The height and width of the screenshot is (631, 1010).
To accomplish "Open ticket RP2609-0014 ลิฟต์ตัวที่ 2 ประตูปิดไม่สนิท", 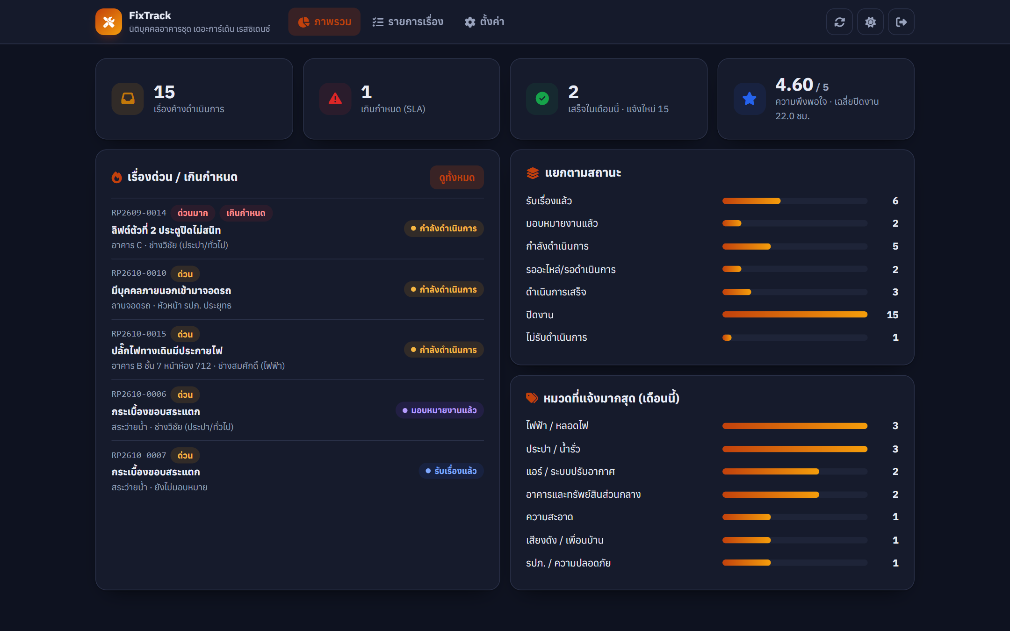I will [297, 229].
